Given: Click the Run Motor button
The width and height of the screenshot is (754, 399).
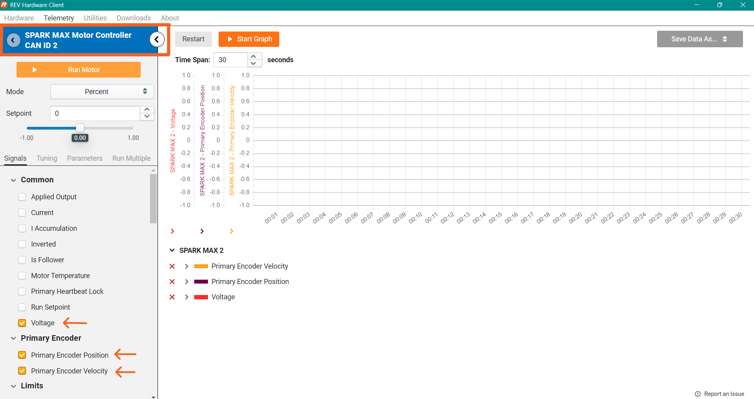Looking at the screenshot, I should (78, 70).
